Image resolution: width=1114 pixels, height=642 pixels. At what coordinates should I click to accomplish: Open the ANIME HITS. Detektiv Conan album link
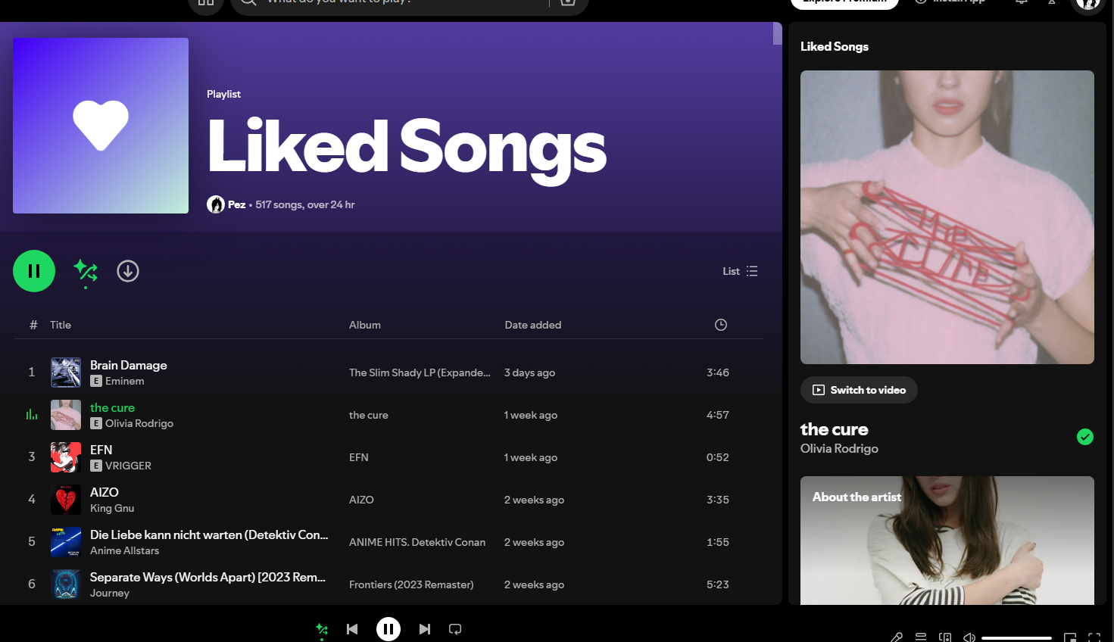(417, 542)
